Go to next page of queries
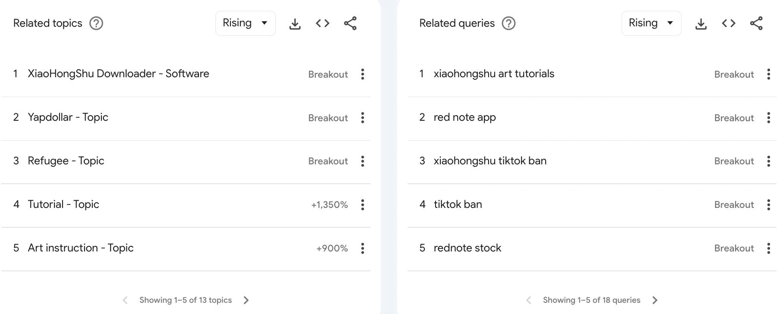 [655, 300]
